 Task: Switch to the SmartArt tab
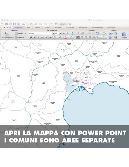coord(58,28)
